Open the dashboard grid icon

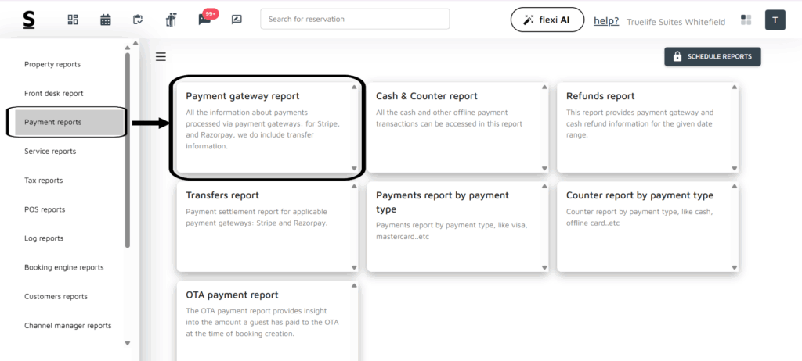tap(73, 20)
